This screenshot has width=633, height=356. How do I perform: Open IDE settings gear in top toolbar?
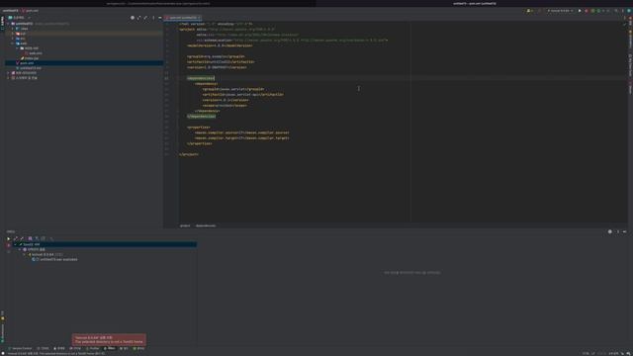[x=623, y=11]
